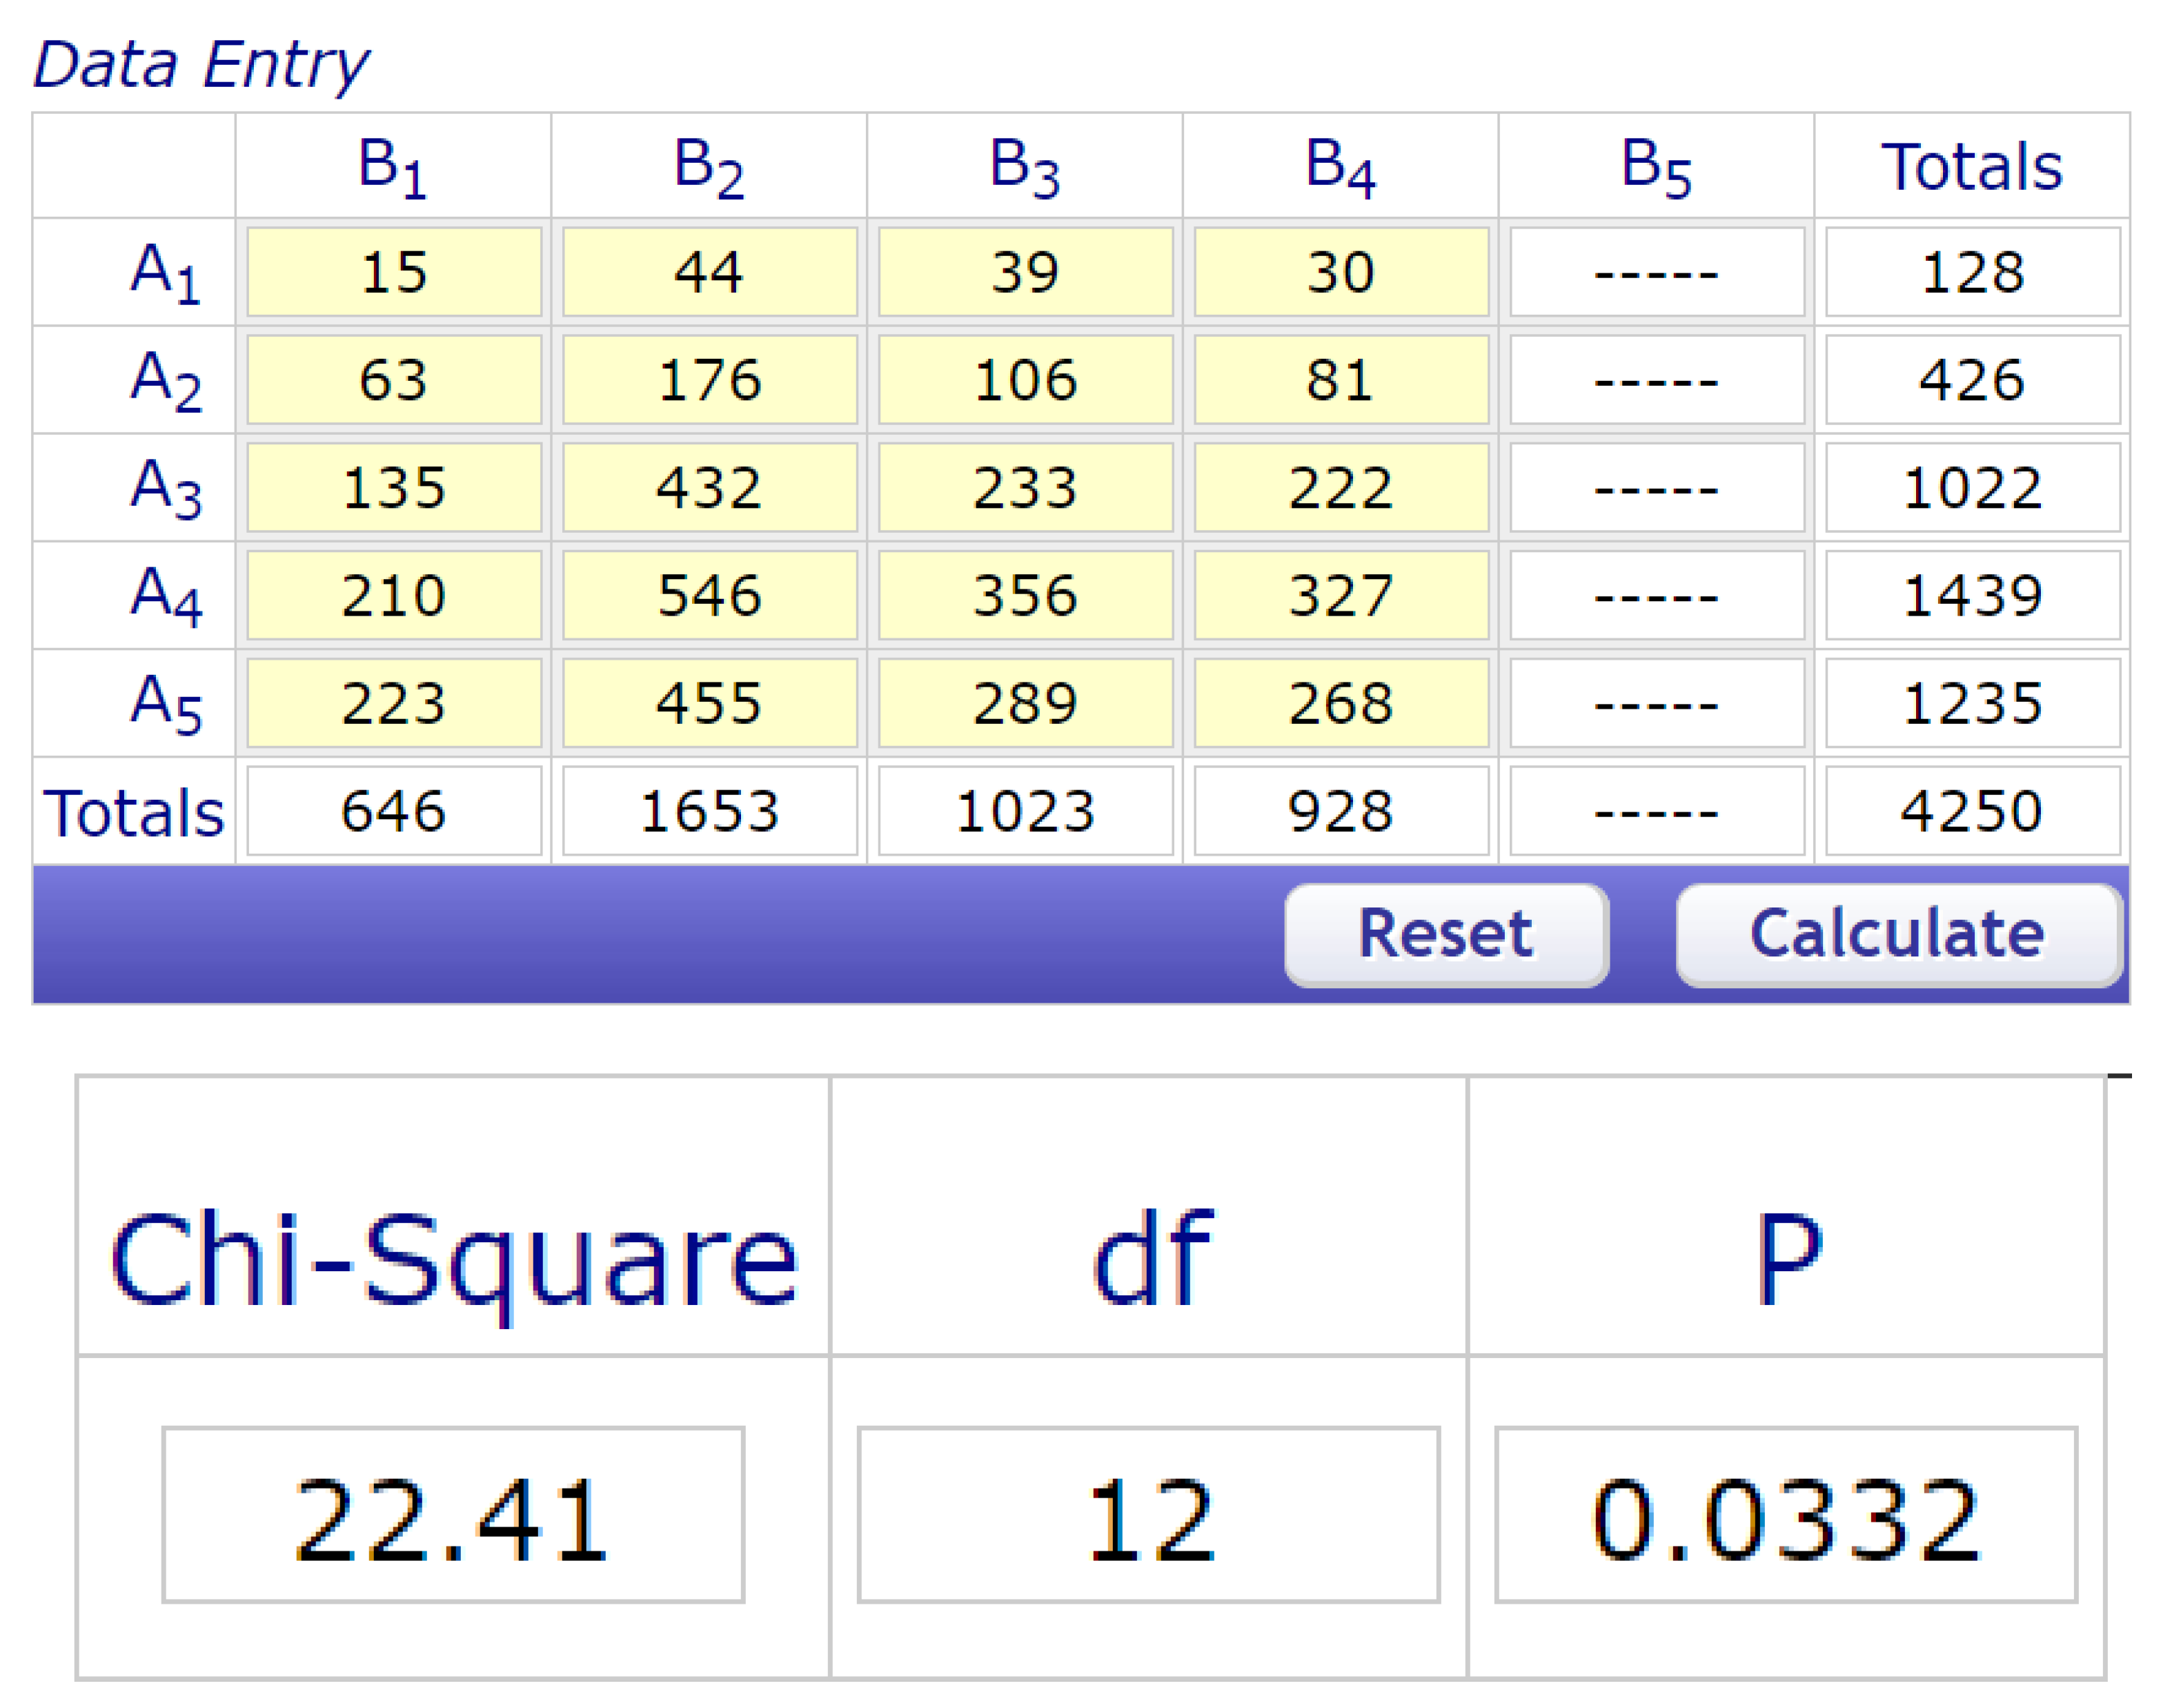Click the A3 row total 1022
Viewport: 2161px width, 1708px height.
pyautogui.click(x=1972, y=488)
